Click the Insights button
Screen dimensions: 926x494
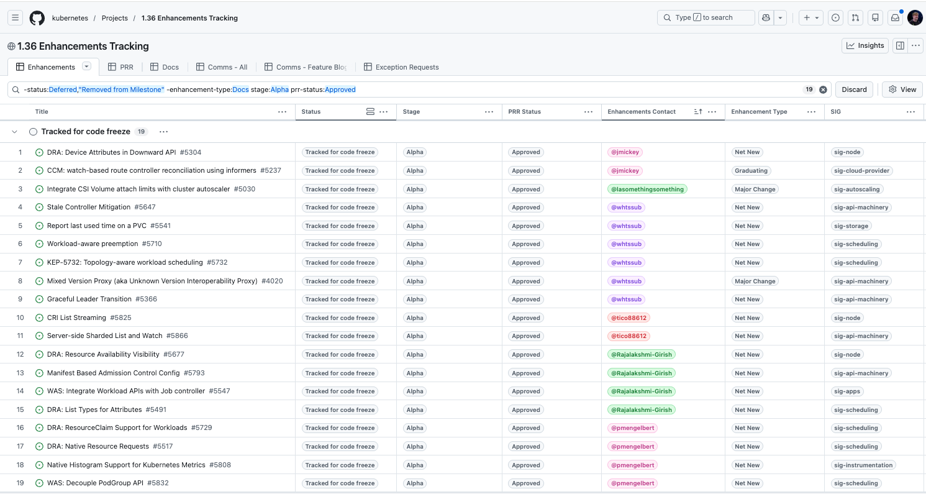pos(865,45)
